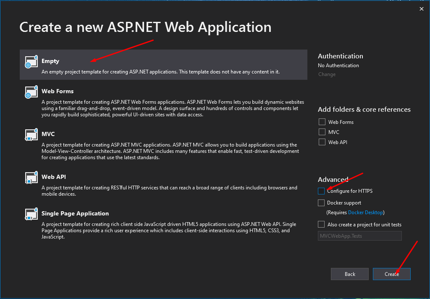Toggle Configure for HTTPS checkbox
430x299 pixels.
point(321,191)
